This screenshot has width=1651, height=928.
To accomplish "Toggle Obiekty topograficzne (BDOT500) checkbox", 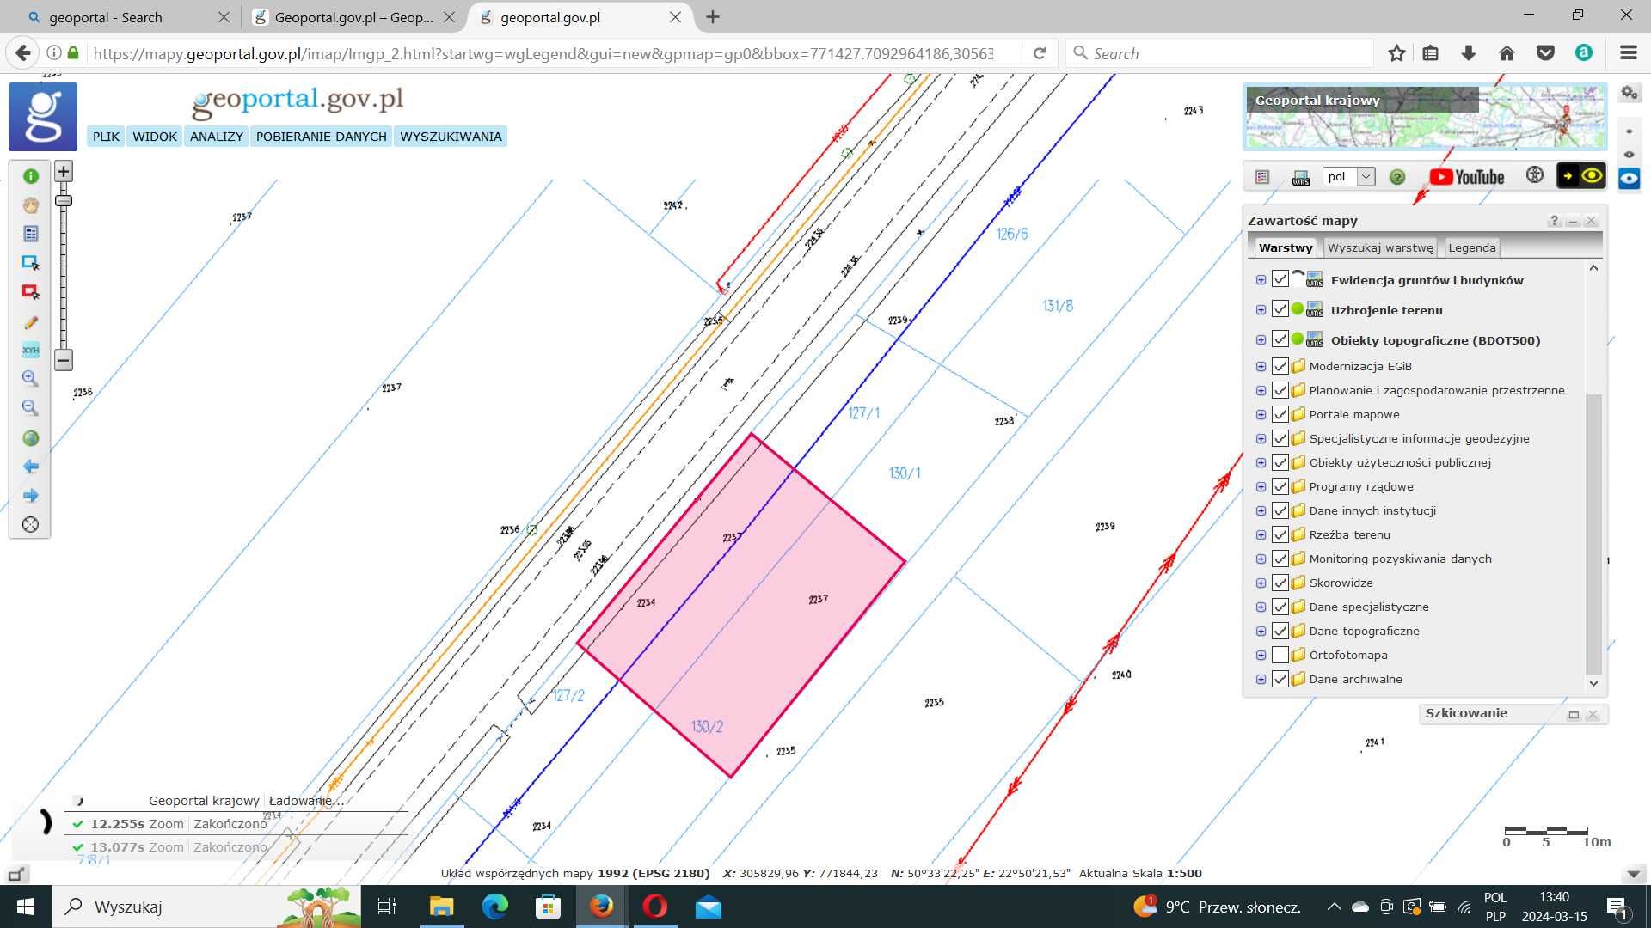I will tap(1280, 339).
